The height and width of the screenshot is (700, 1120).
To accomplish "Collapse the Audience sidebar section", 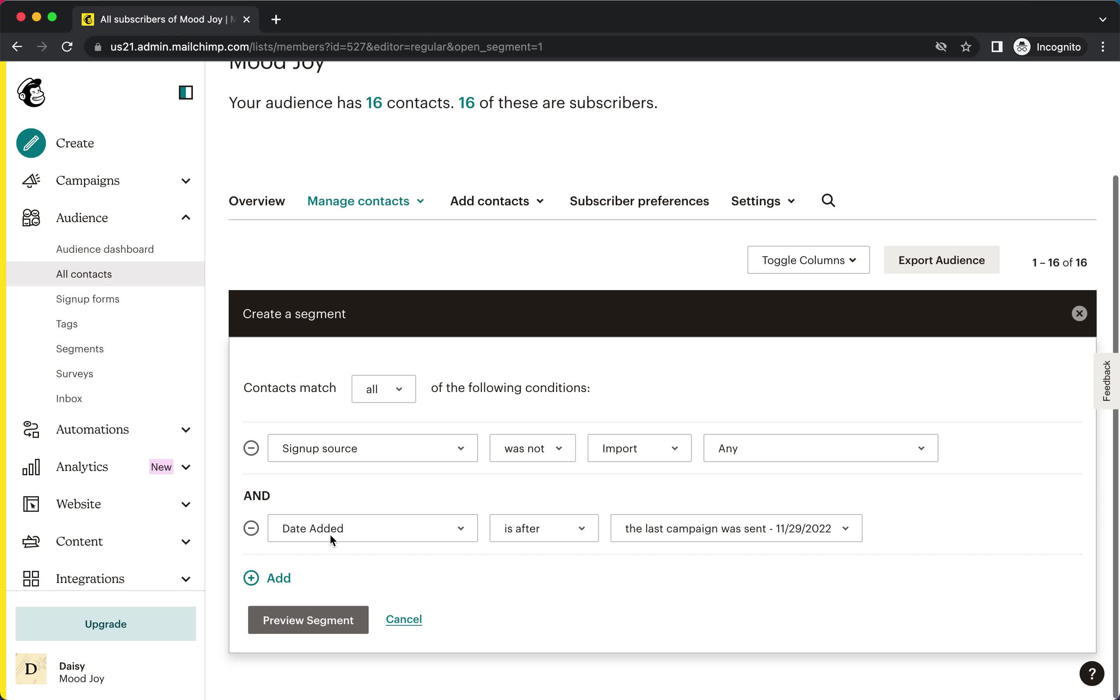I will (x=185, y=218).
